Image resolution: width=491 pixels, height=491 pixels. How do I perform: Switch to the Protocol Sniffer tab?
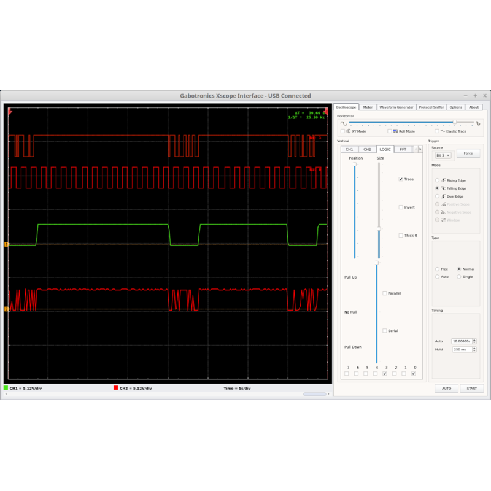point(432,106)
